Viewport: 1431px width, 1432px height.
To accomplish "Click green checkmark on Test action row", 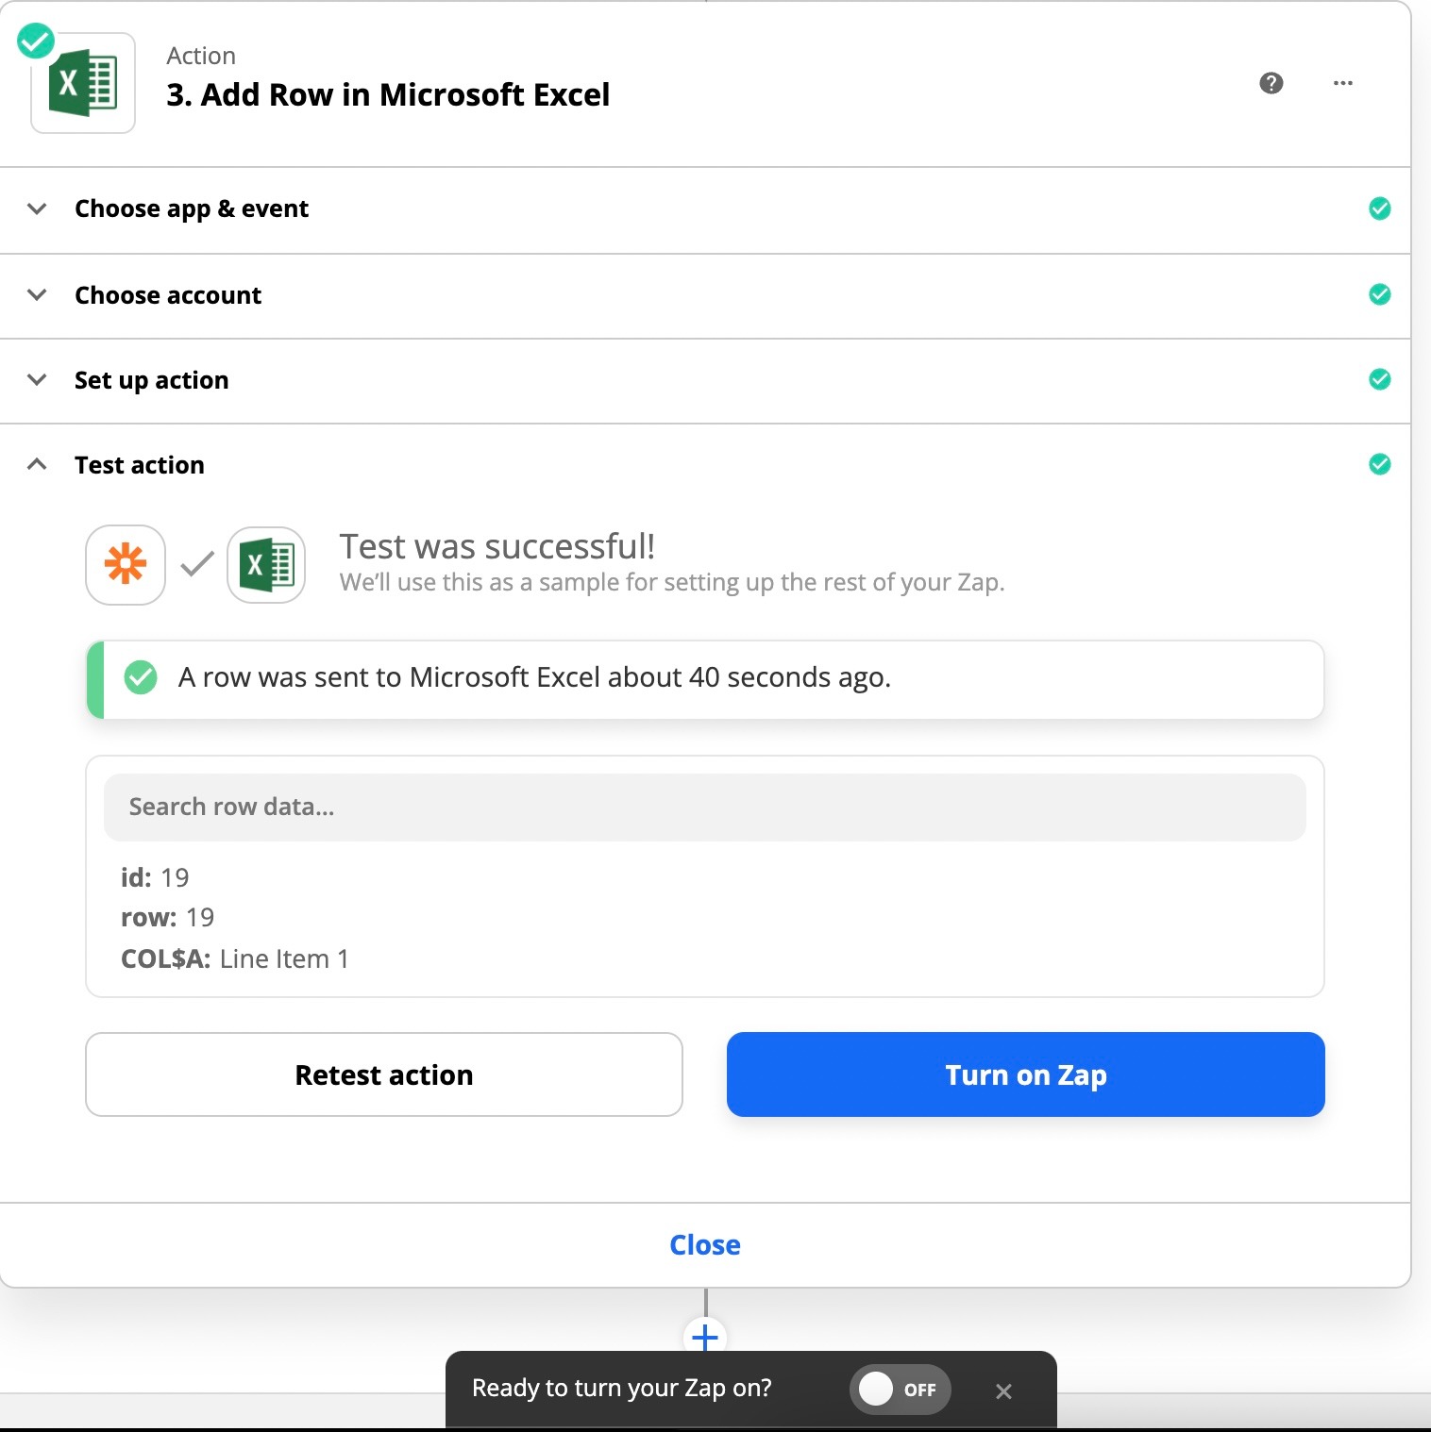I will tap(1379, 464).
